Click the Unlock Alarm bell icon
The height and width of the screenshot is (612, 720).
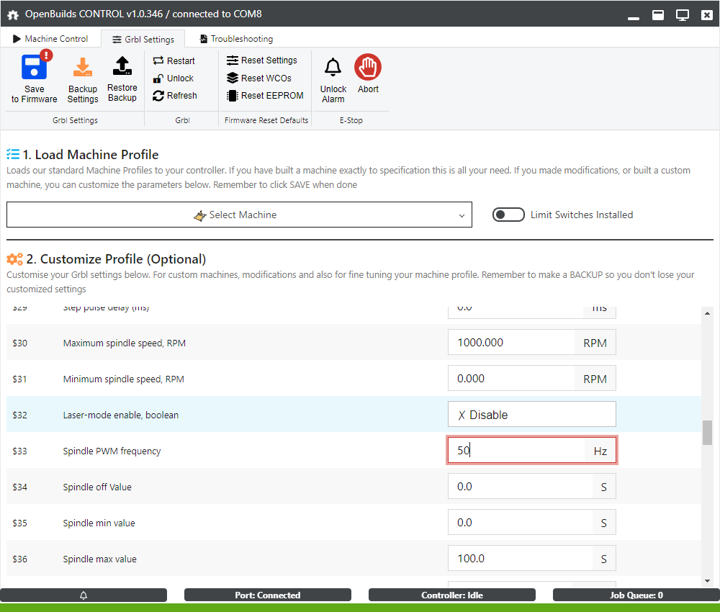coord(333,68)
